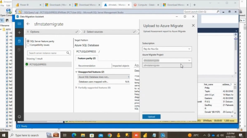The width and height of the screenshot is (247, 138).
Task: Open Windows Start menu
Action: [x=4, y=135]
